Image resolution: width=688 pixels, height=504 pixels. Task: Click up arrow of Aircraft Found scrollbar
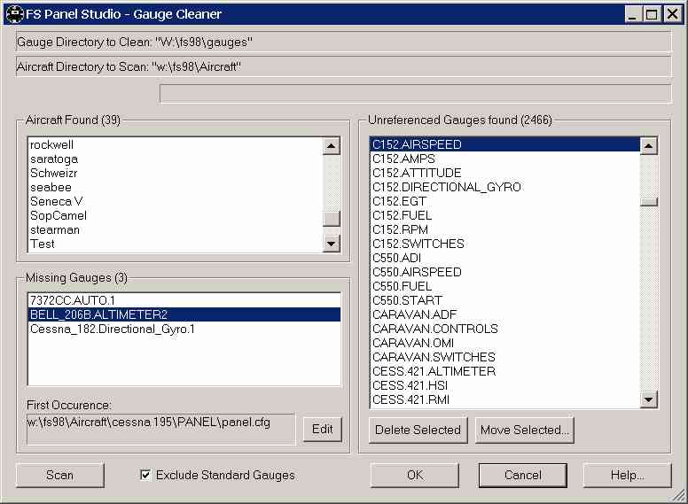point(332,146)
